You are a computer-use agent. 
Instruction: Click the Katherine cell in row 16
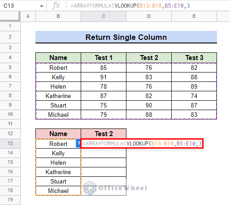pos(58,172)
